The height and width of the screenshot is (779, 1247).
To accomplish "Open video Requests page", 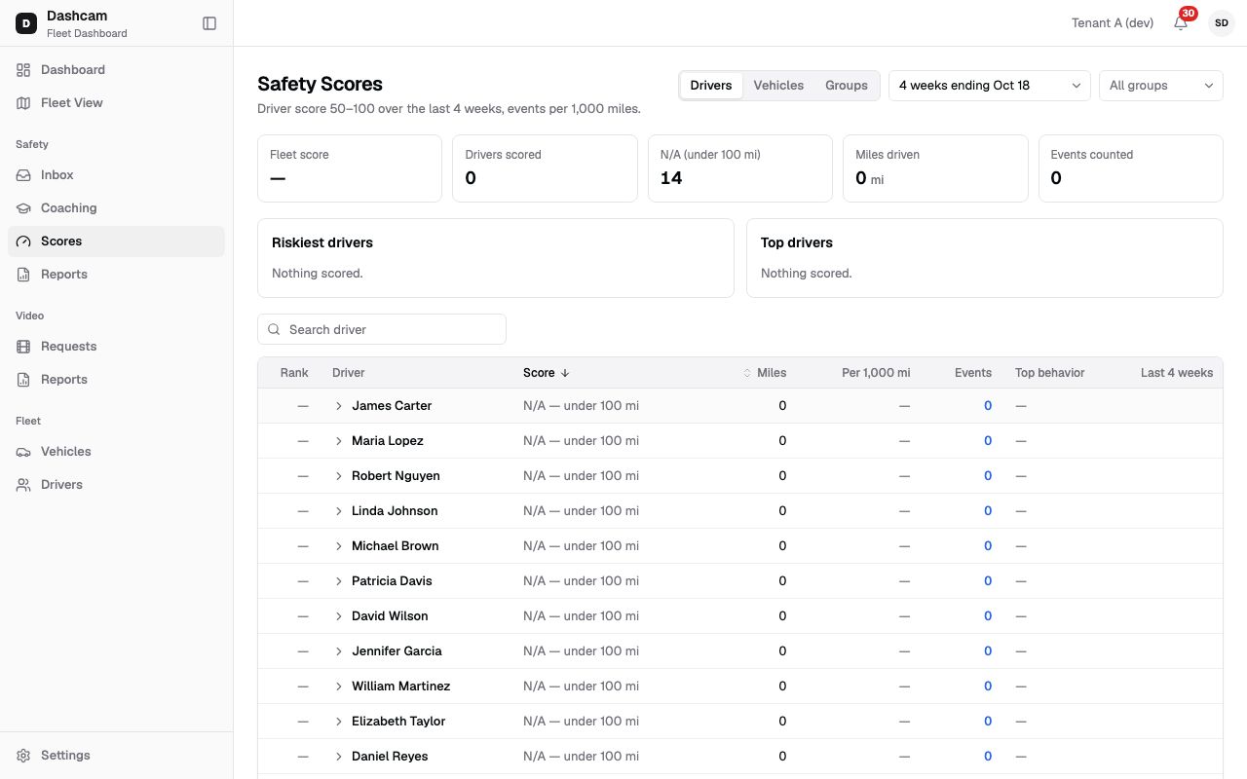I will [116, 347].
